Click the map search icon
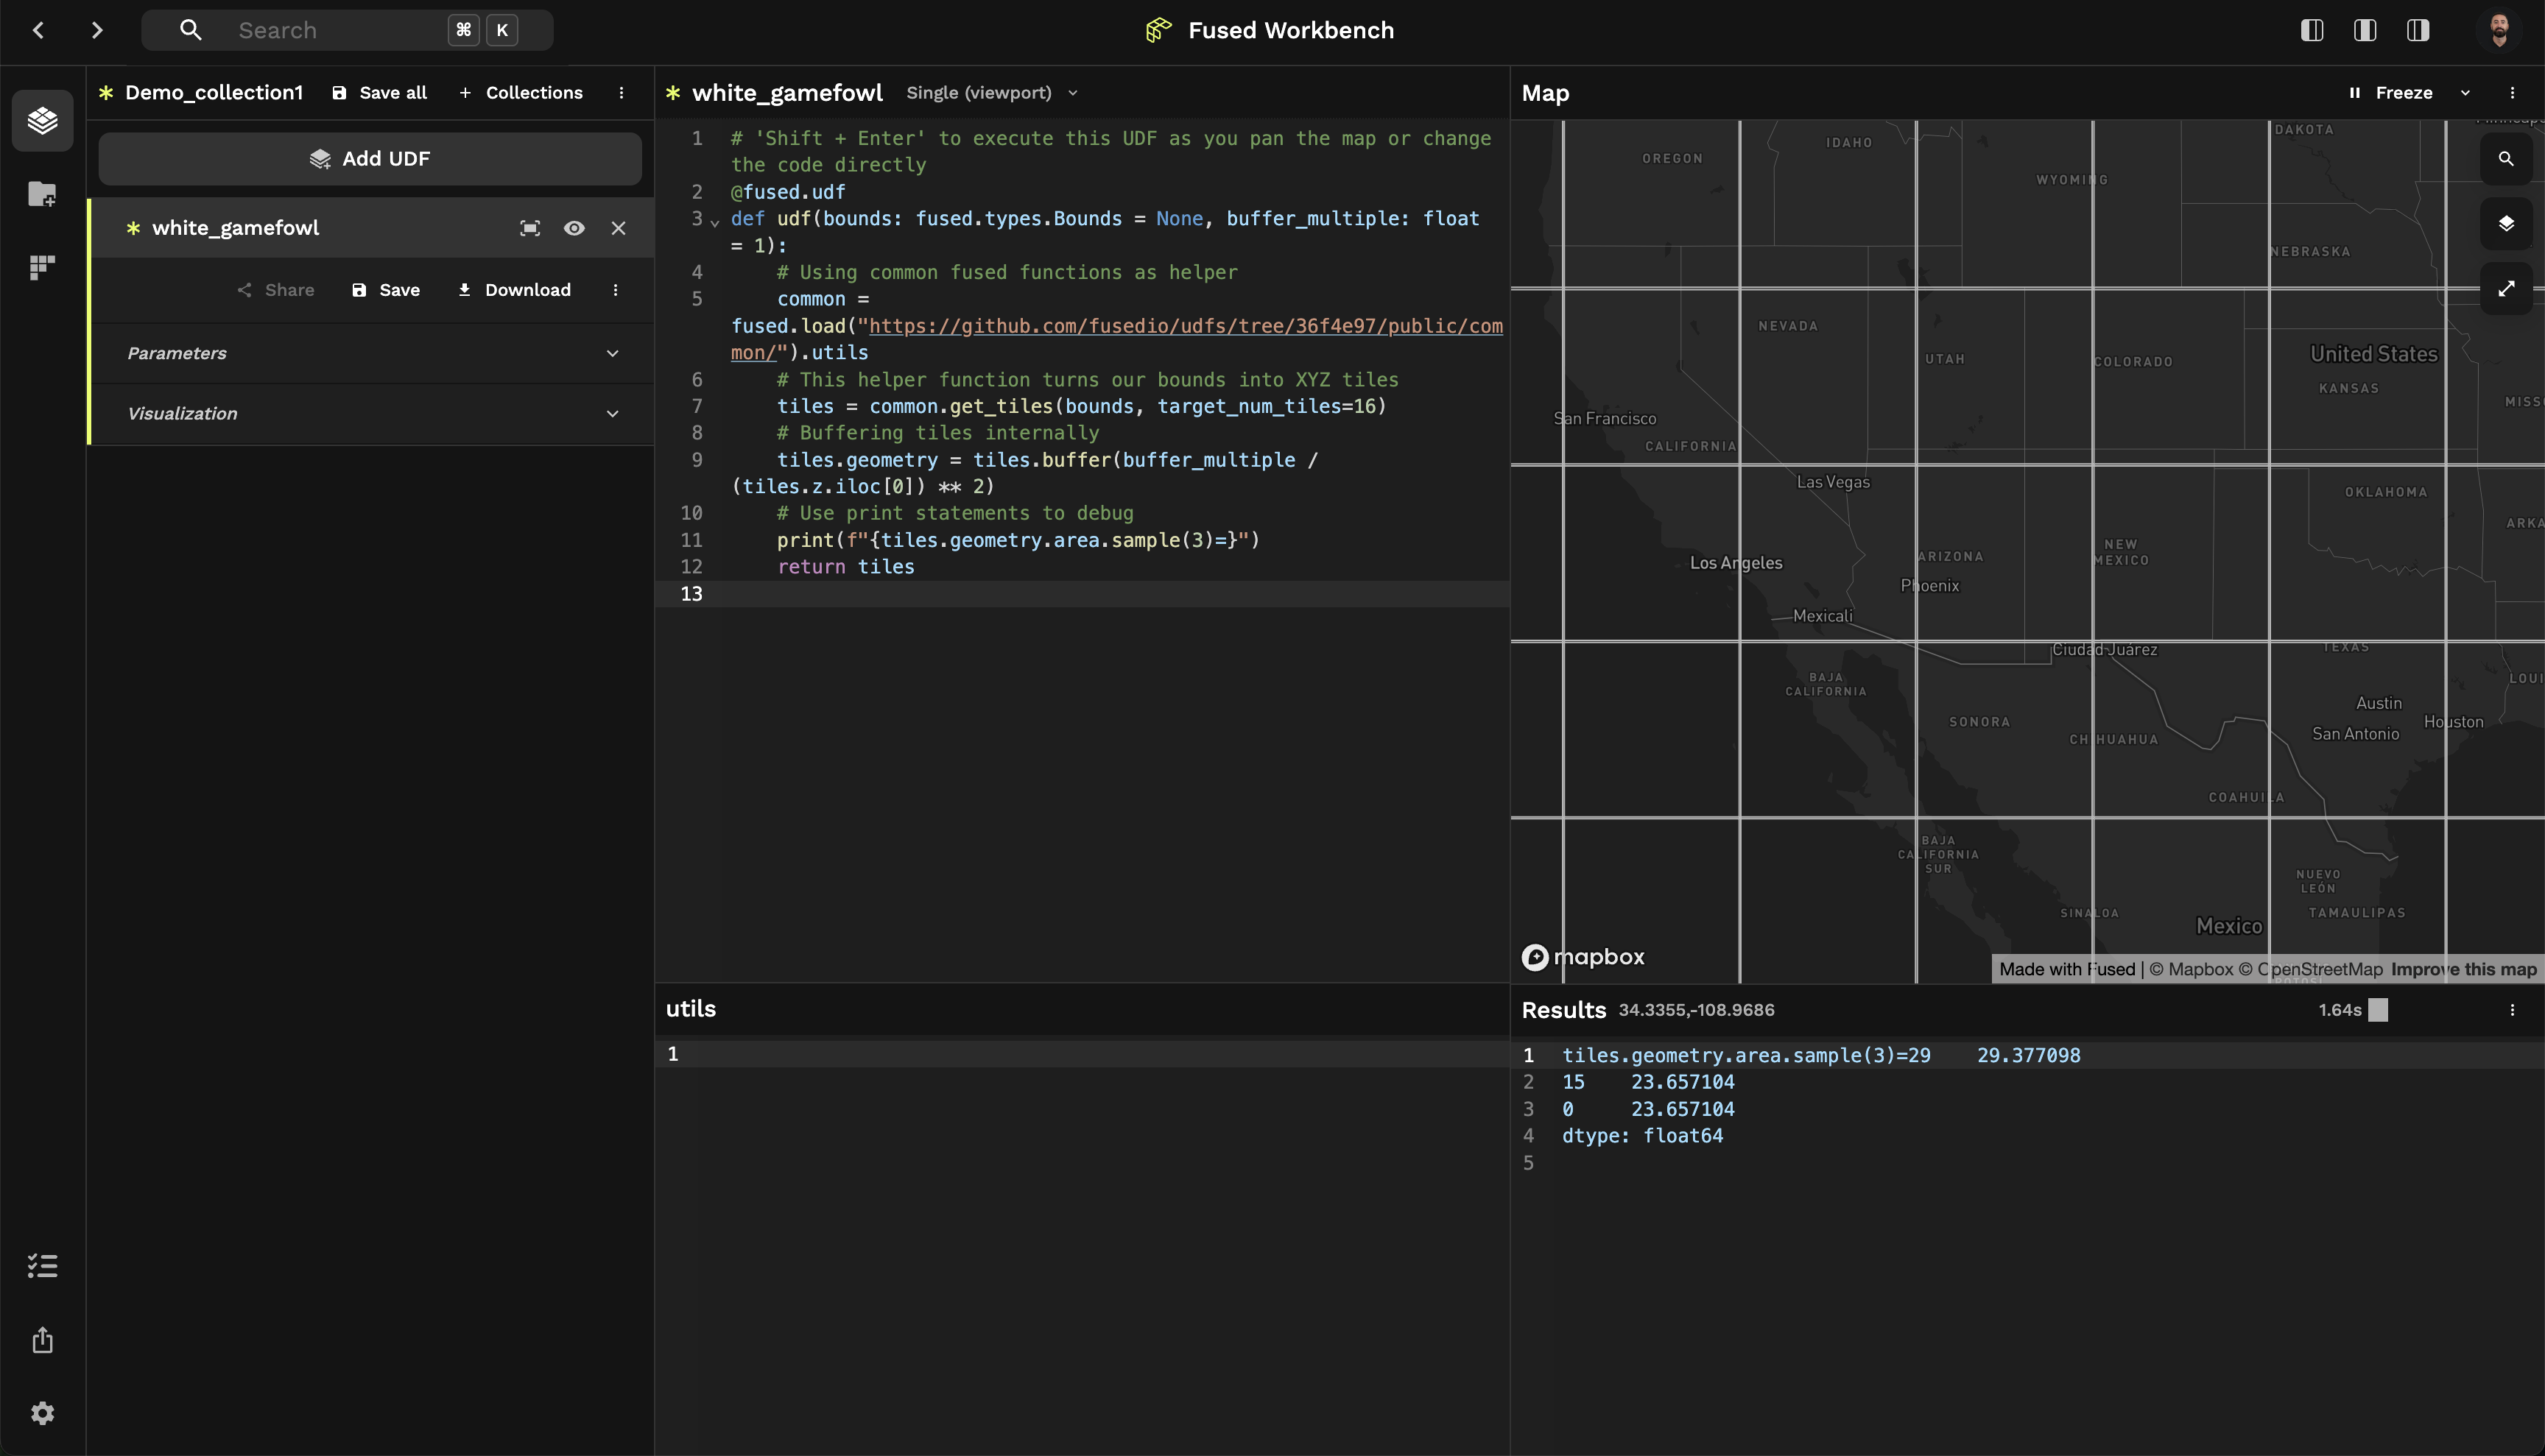The width and height of the screenshot is (2545, 1456). click(x=2506, y=159)
